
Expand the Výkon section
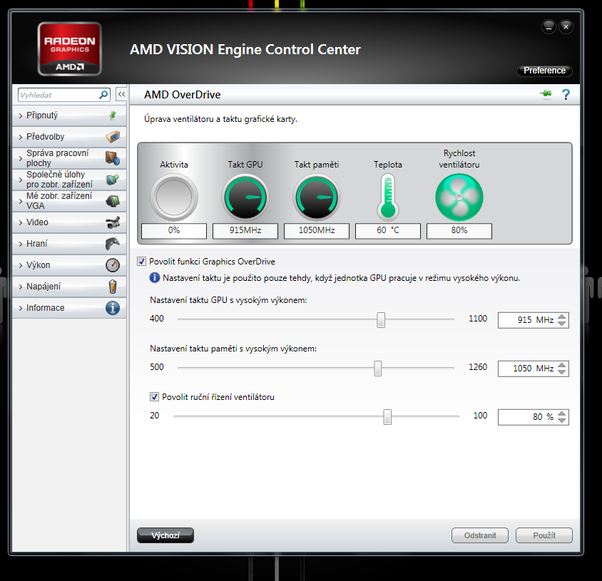point(69,264)
